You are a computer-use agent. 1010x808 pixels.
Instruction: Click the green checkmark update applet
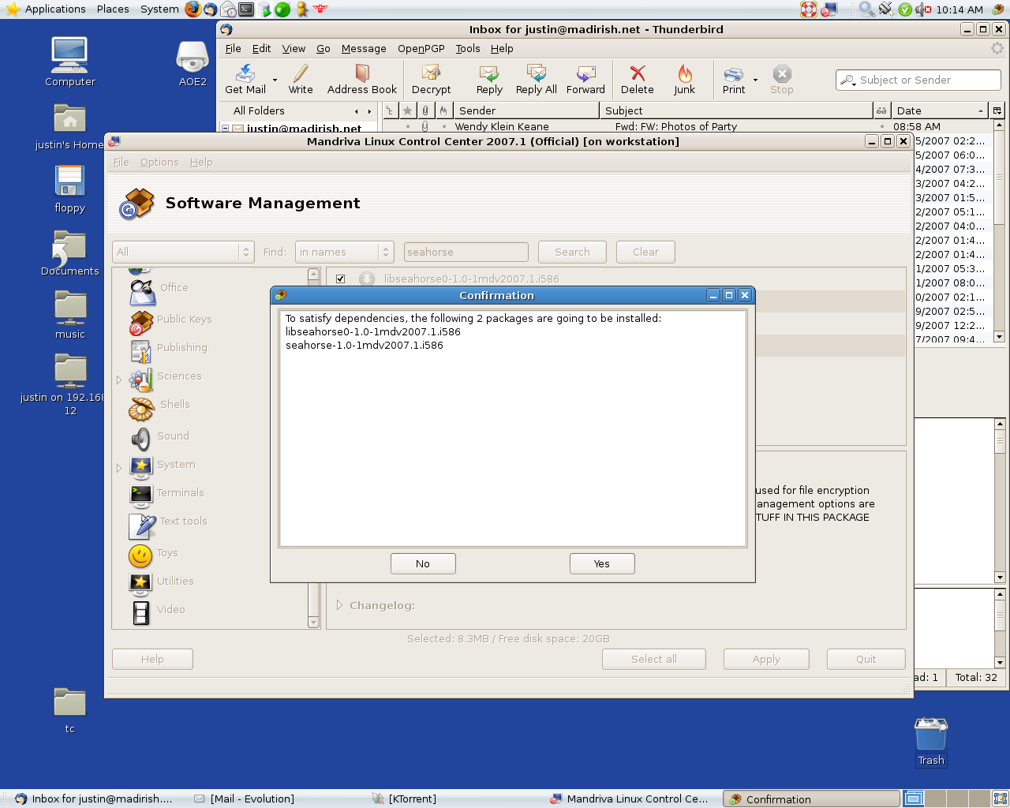(905, 9)
